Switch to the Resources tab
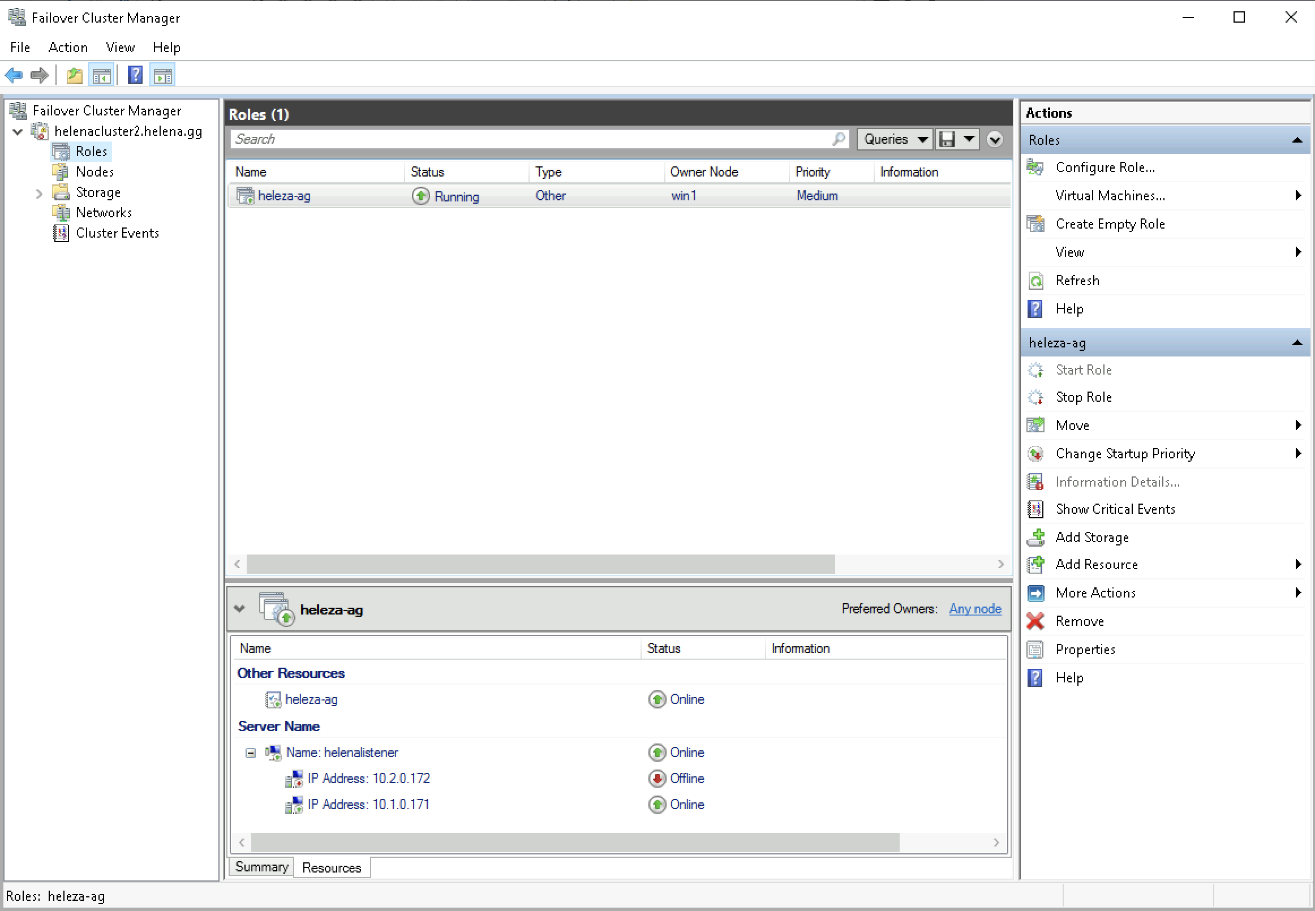Viewport: 1315px width, 911px height. click(331, 868)
